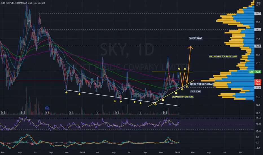Select the TARGET ZONE text annotation
Image resolution: width=263 pixels, height=155 pixels.
click(196, 38)
